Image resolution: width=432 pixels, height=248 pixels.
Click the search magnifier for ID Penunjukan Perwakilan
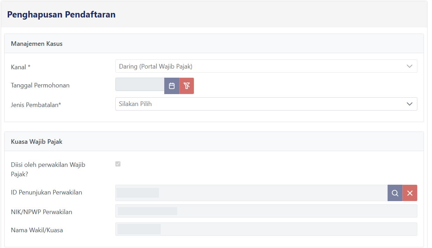click(x=395, y=193)
